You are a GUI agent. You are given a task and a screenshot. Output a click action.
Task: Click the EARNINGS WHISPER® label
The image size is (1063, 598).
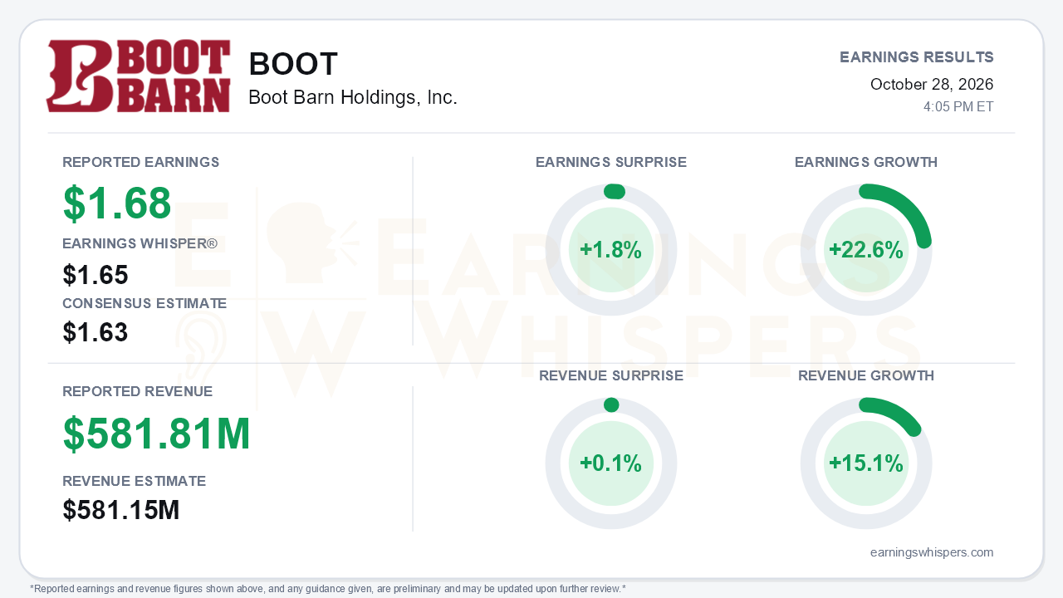click(140, 244)
